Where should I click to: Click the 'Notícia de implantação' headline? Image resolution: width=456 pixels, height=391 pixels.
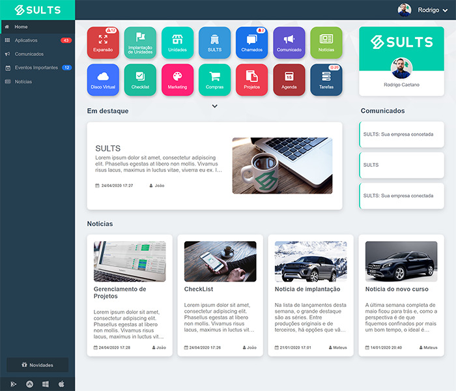pyautogui.click(x=307, y=289)
